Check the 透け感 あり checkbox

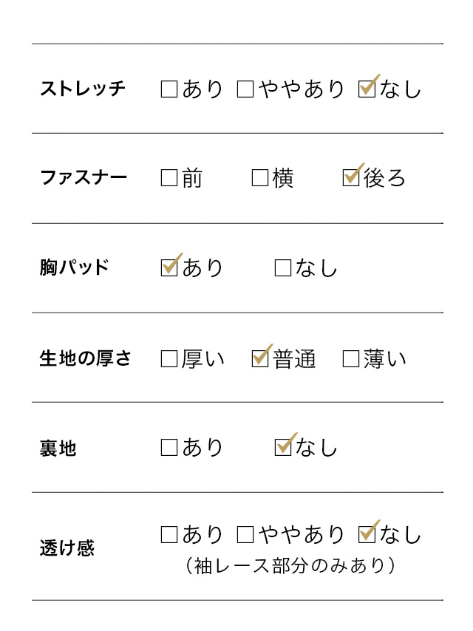coord(169,534)
